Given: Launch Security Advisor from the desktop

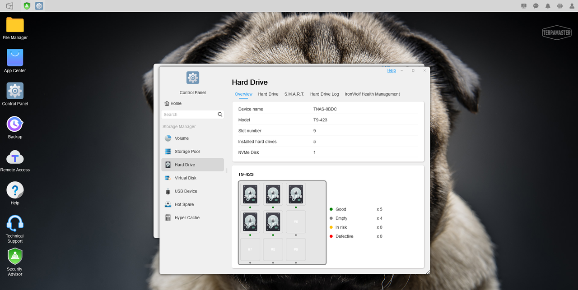Looking at the screenshot, I should (x=15, y=262).
